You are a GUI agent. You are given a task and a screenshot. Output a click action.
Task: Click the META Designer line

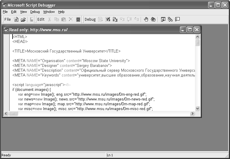pyautogui.click(x=62, y=65)
